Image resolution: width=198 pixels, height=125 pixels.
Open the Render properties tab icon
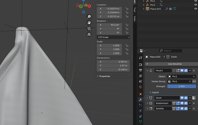(141, 65)
